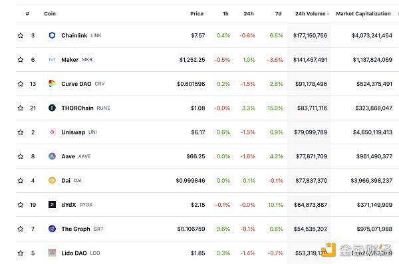The height and width of the screenshot is (264, 399).
Task: Click the THORChain RUNE logo icon
Action: [x=52, y=108]
